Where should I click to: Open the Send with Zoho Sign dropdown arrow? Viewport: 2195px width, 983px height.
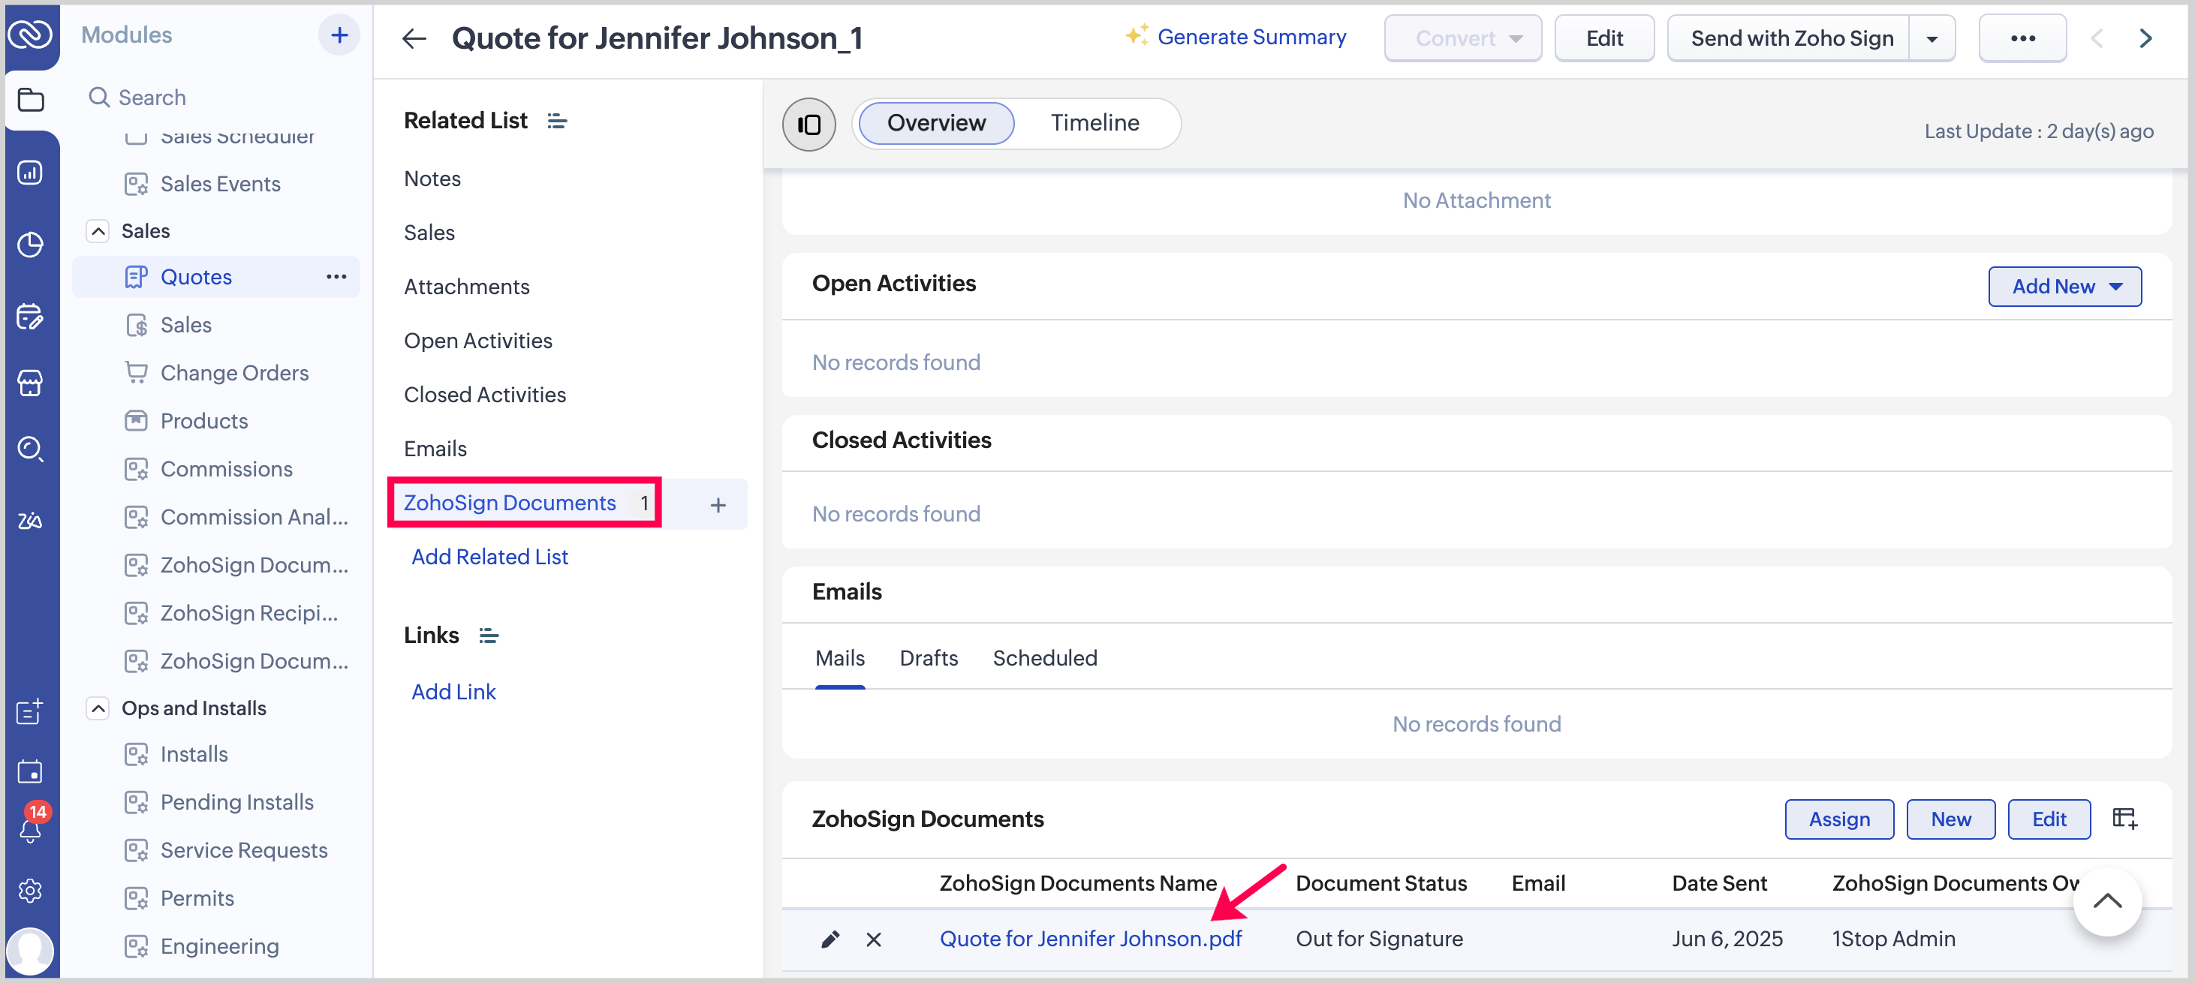point(1932,38)
